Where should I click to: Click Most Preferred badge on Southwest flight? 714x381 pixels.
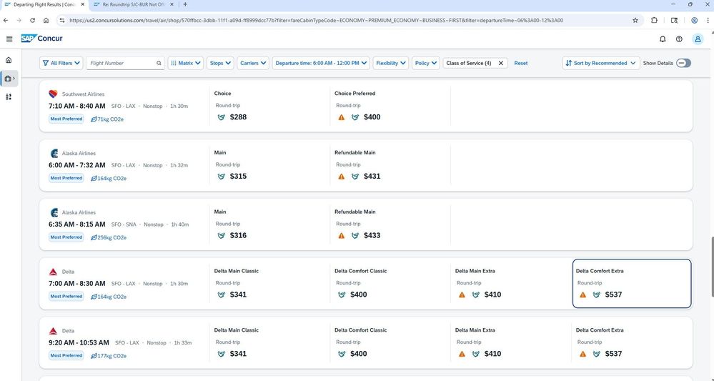[x=66, y=119]
